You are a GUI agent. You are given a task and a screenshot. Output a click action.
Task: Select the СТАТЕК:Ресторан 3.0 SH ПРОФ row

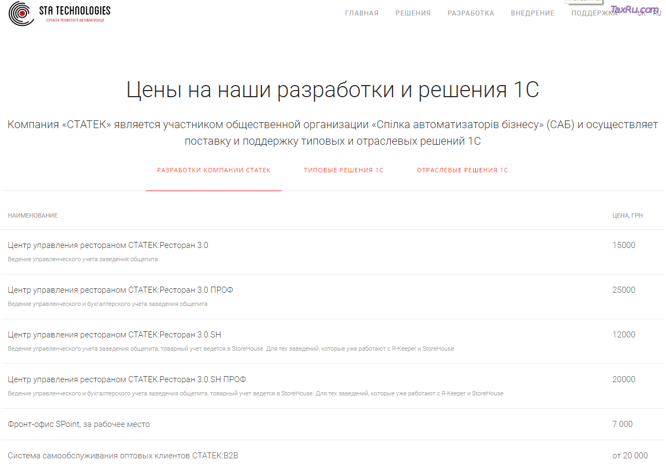(127, 379)
